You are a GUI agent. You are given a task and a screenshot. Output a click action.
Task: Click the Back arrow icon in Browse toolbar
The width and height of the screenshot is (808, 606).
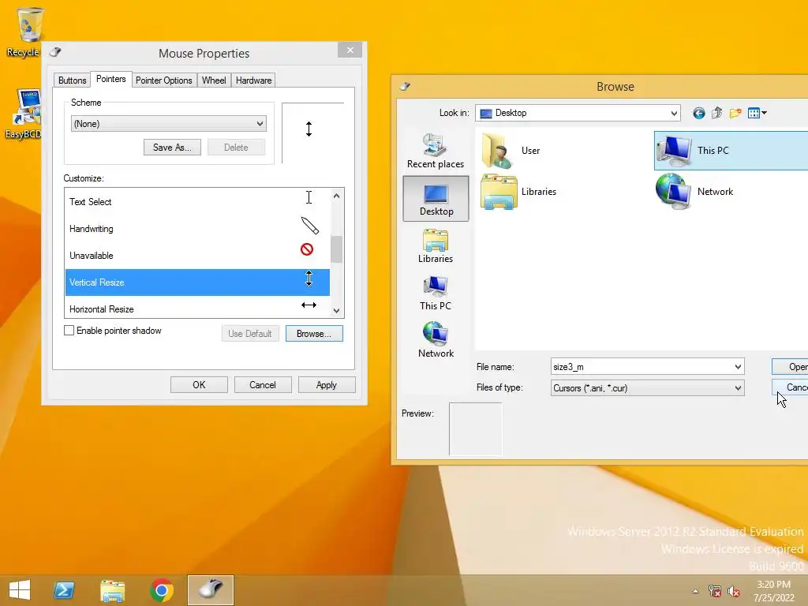point(698,113)
